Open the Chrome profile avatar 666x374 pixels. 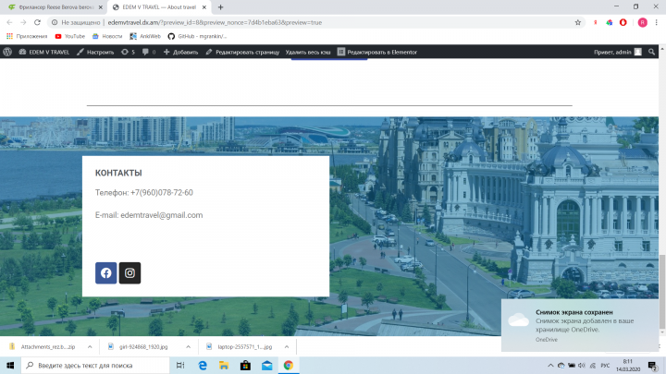[x=642, y=22]
